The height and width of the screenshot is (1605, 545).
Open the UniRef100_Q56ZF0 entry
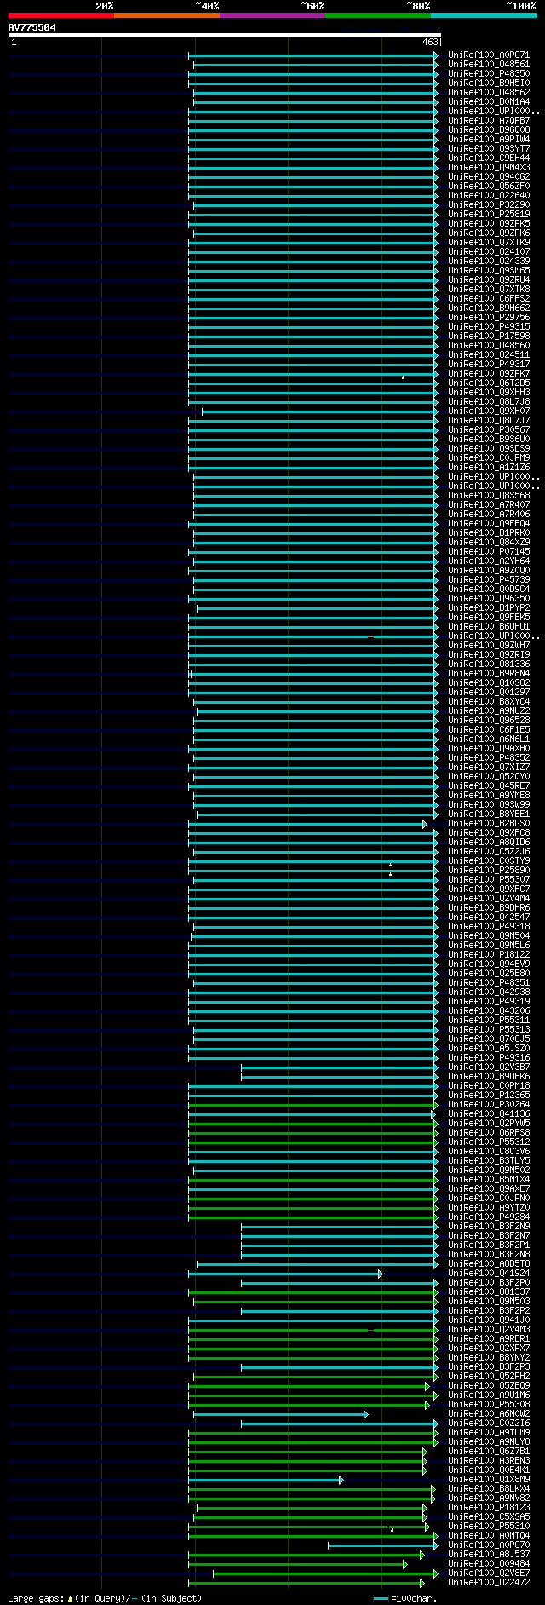489,186
